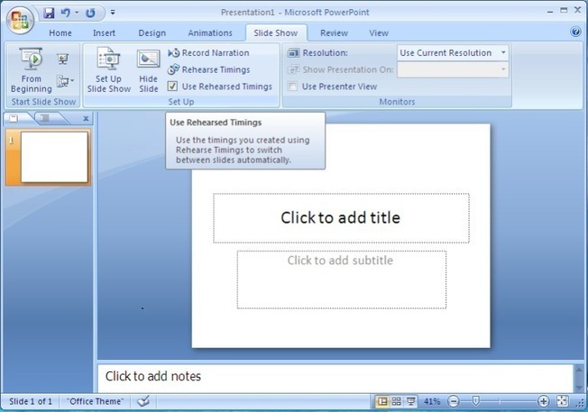588x412 pixels.
Task: Click Record Narration
Action: (208, 53)
